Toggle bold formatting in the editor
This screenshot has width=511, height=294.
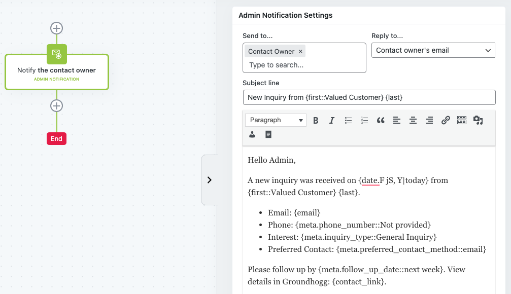tap(316, 121)
